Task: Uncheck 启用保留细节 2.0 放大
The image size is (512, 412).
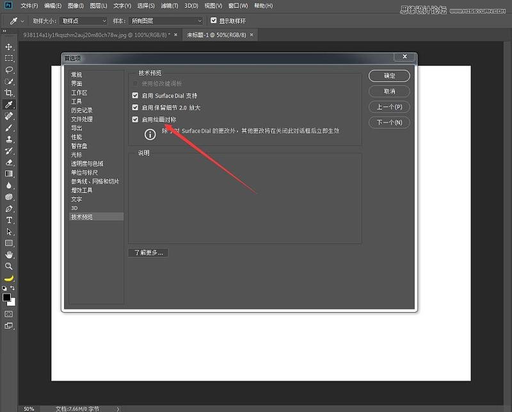Action: point(135,107)
